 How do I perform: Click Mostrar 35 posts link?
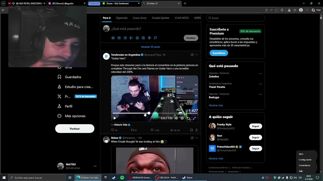point(150,47)
